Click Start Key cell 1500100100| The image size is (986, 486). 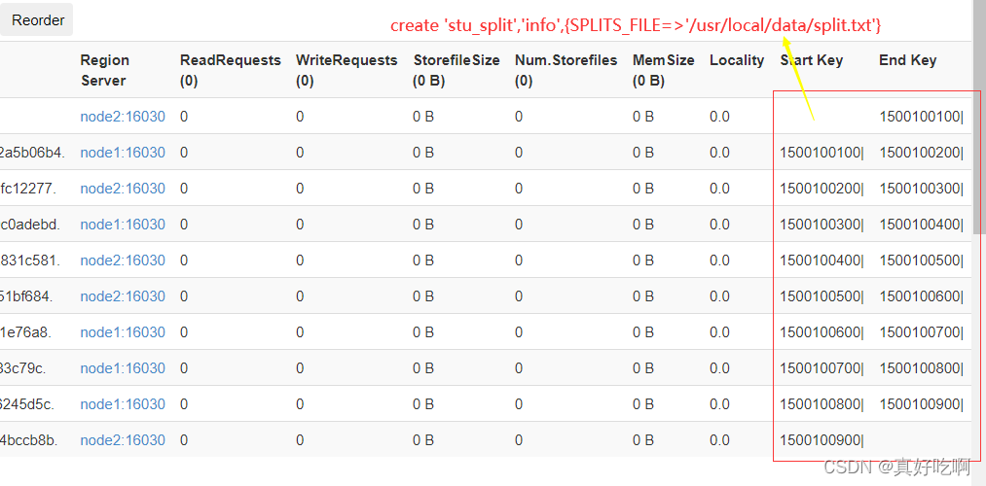[x=822, y=153]
